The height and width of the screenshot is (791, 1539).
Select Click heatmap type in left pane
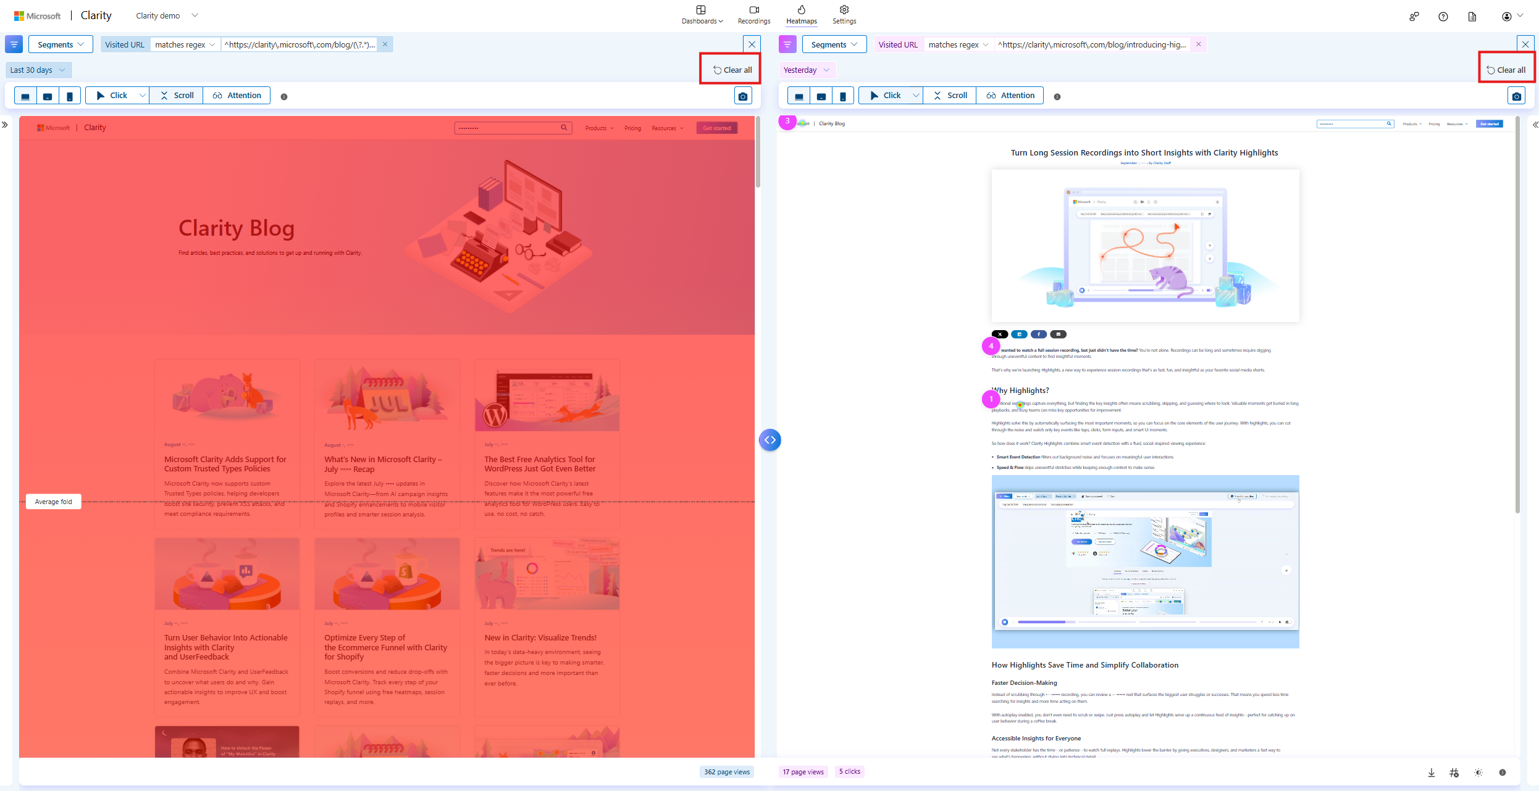pyautogui.click(x=111, y=96)
